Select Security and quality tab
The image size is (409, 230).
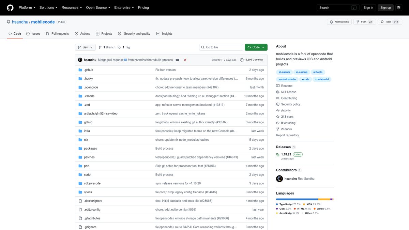(x=134, y=34)
